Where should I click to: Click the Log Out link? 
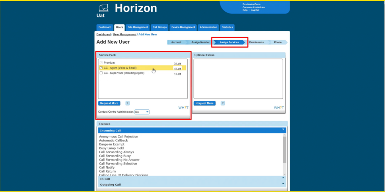255,10
